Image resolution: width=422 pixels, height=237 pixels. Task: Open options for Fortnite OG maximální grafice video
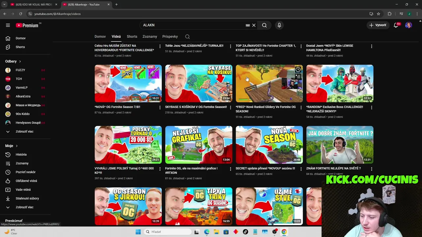230,169
